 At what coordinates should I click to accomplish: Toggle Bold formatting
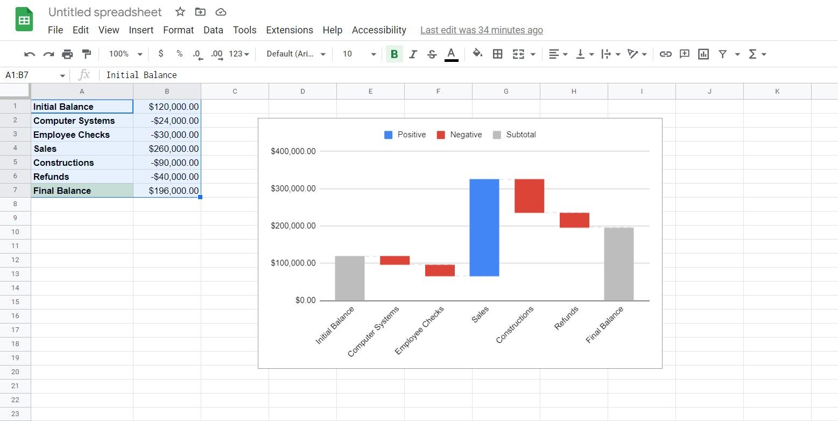click(394, 54)
